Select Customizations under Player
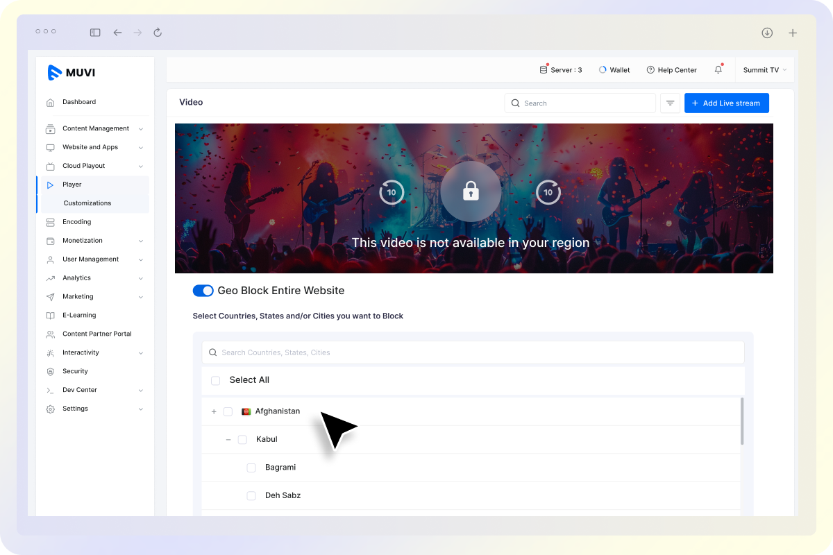The height and width of the screenshot is (555, 833). tap(87, 203)
